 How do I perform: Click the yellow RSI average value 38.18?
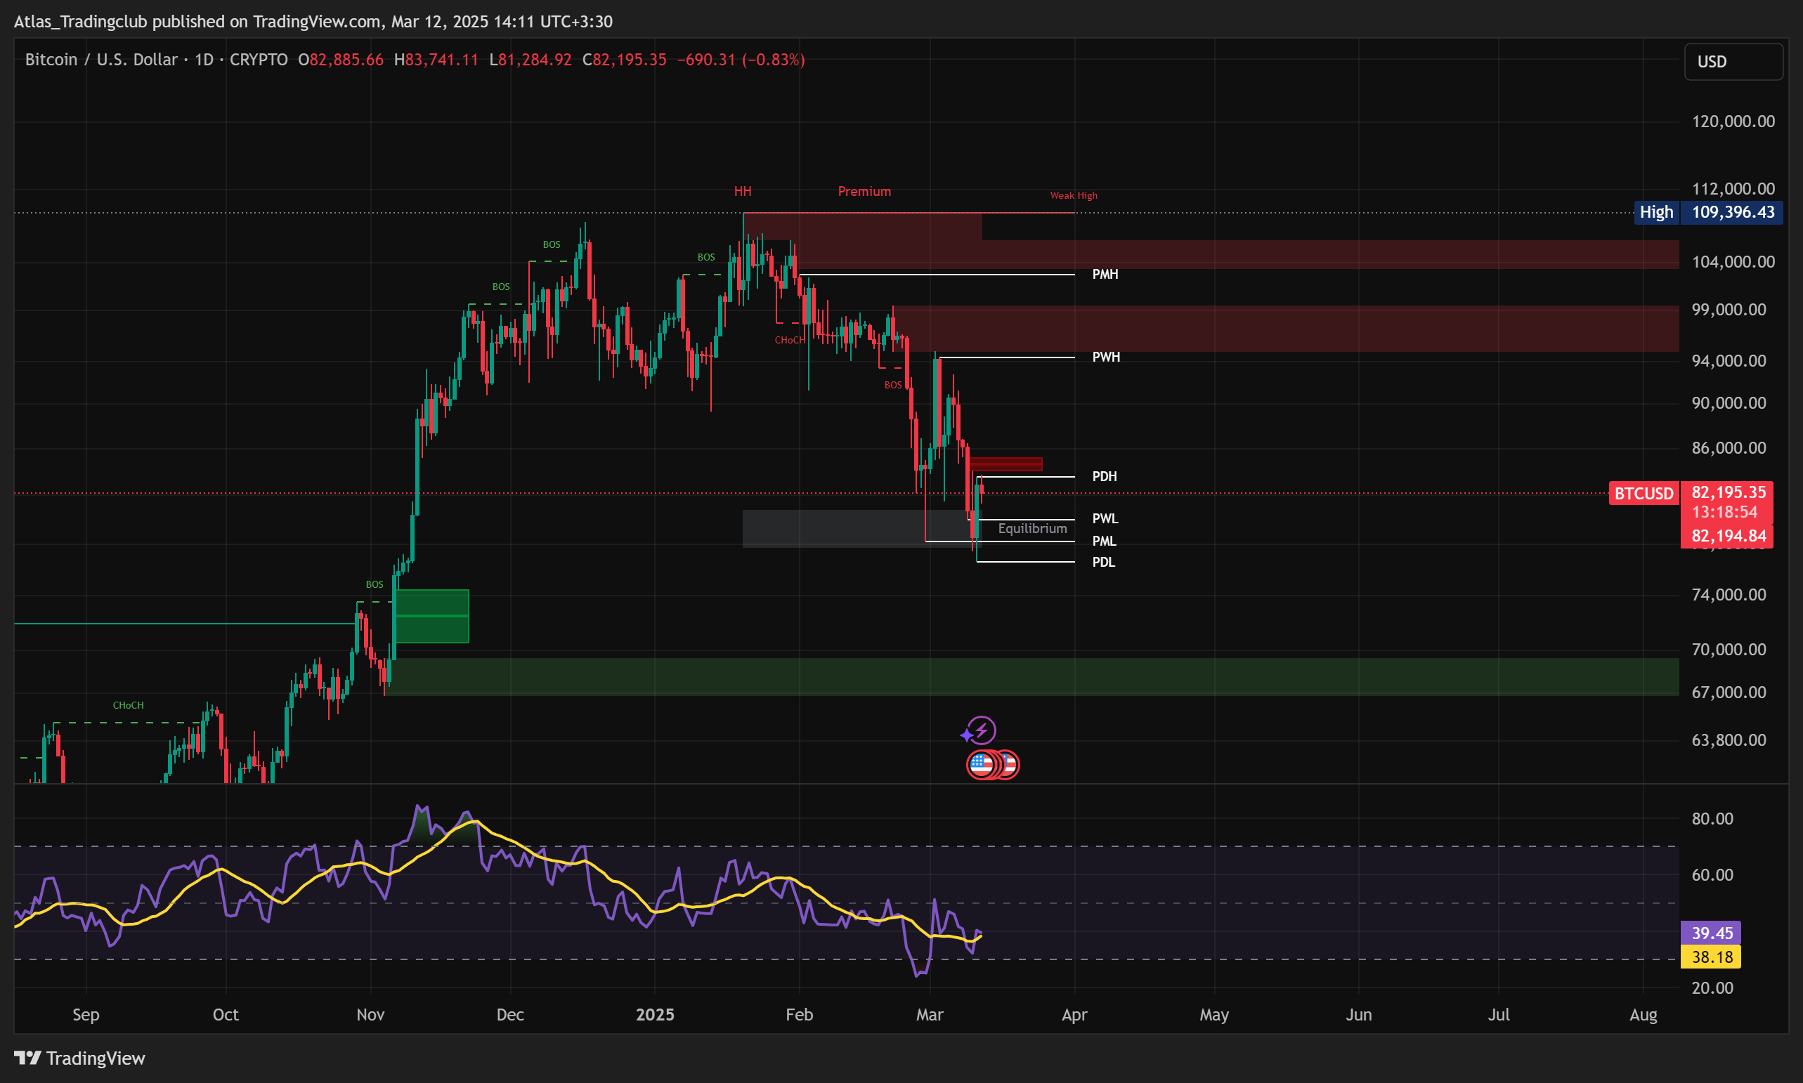pos(1711,957)
